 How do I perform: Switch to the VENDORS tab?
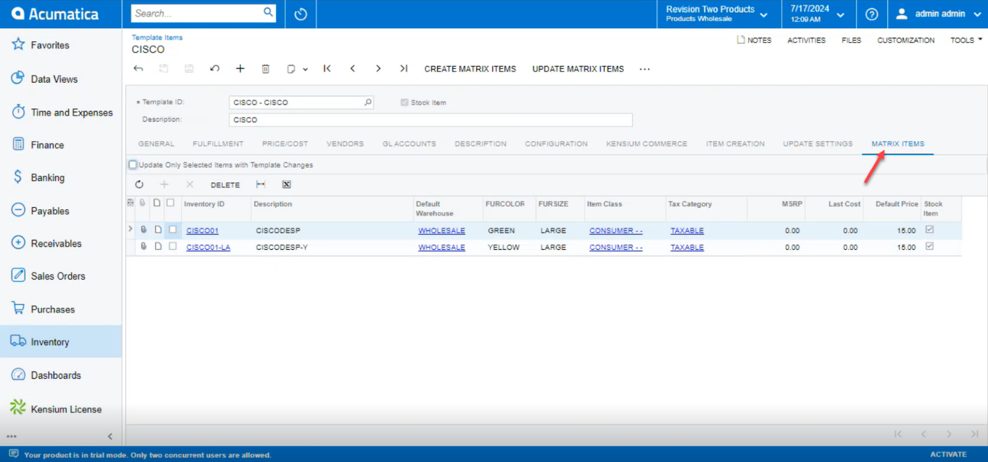[x=345, y=144]
